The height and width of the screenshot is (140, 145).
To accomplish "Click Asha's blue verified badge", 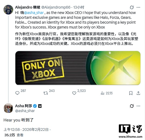I will click(35, 106).
